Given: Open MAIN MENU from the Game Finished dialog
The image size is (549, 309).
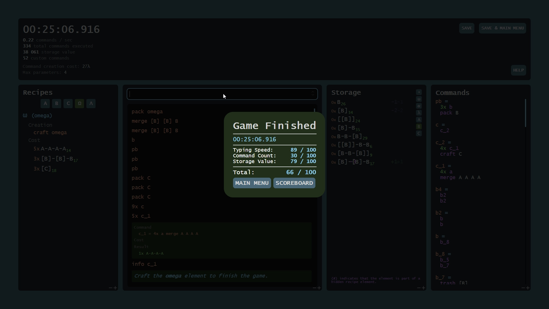Looking at the screenshot, I should [x=252, y=183].
